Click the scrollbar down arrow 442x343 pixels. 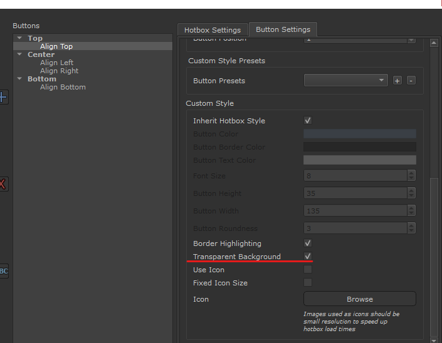click(433, 339)
